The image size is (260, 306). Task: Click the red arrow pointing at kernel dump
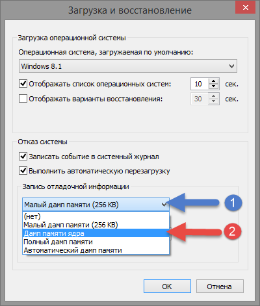point(194,232)
